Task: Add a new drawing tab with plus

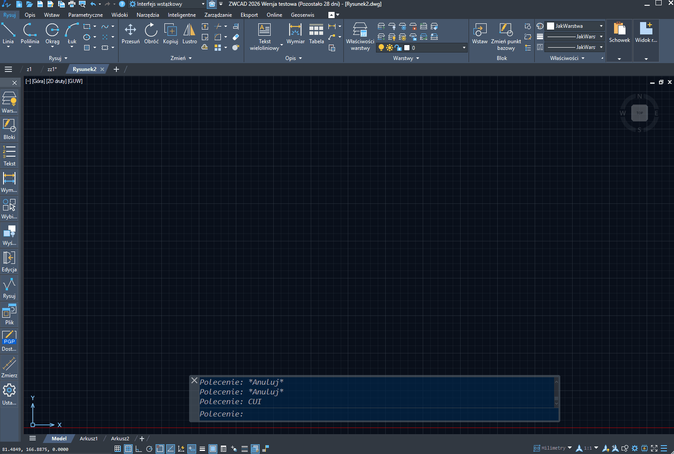Action: coord(116,69)
